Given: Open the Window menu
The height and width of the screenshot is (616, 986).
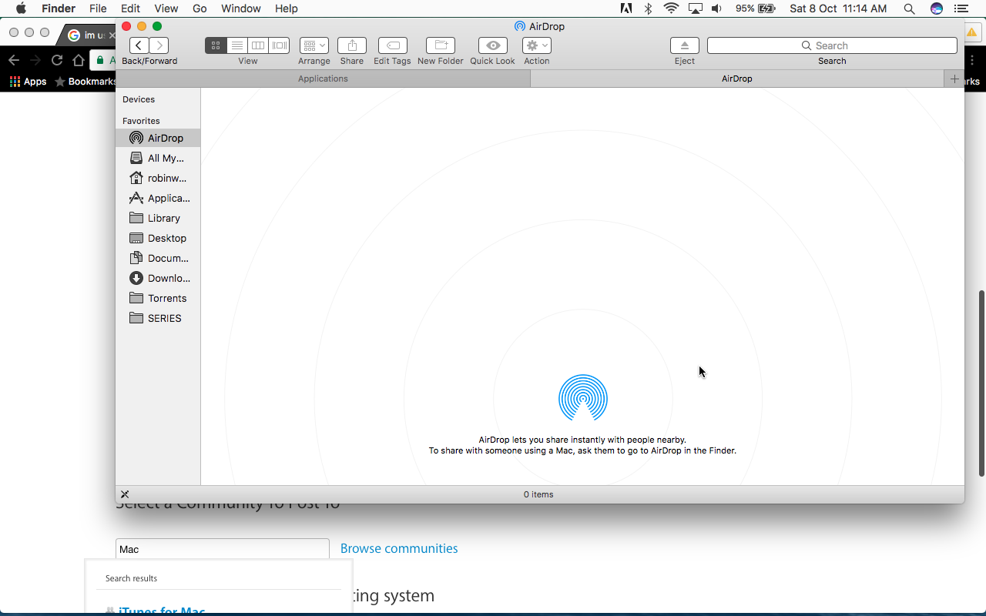Looking at the screenshot, I should [241, 8].
